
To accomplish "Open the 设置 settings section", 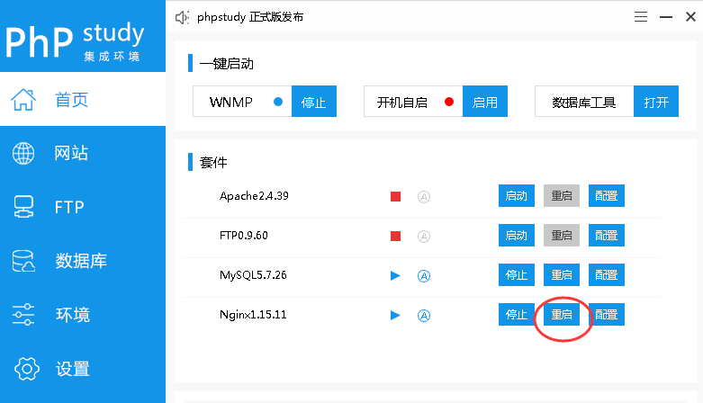I will pos(83,369).
